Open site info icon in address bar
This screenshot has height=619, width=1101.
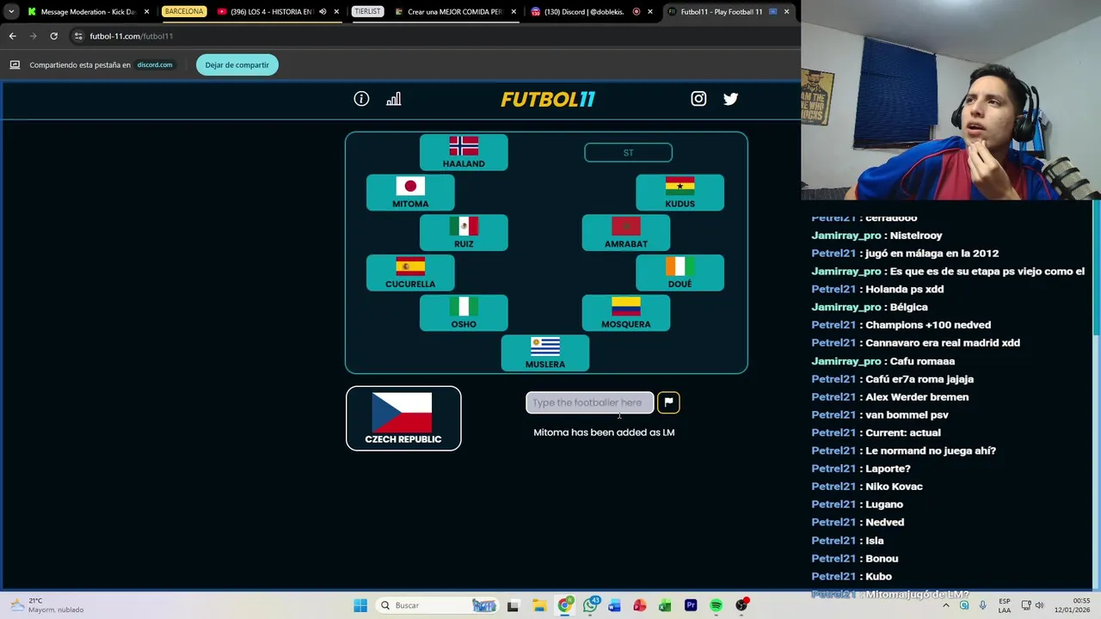coord(78,36)
